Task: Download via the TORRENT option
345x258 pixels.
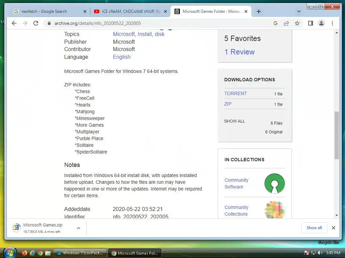Action: (236, 93)
